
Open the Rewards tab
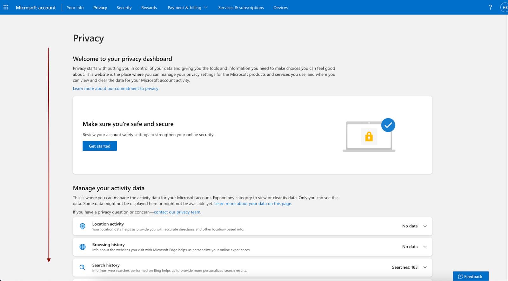(149, 8)
